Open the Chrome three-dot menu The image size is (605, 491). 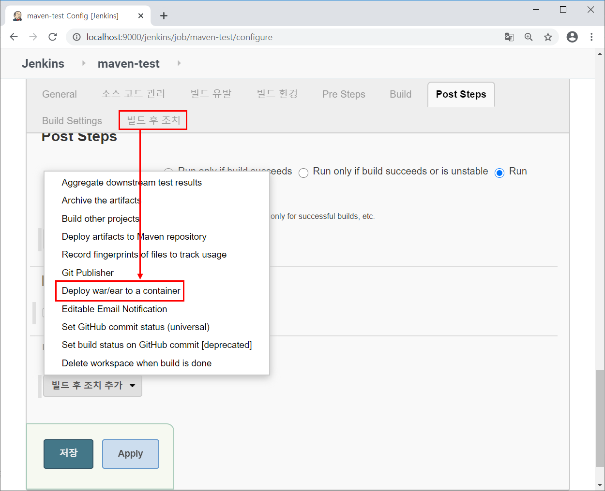[591, 37]
